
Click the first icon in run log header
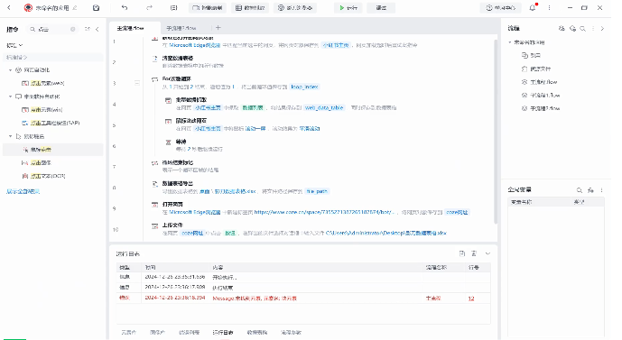tap(462, 253)
